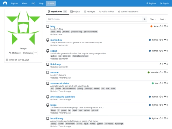The height and width of the screenshot is (129, 172).
Task: Open the Public activity tab
Action: 106,11
